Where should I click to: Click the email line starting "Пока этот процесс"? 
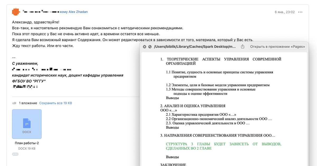[x=86, y=34]
